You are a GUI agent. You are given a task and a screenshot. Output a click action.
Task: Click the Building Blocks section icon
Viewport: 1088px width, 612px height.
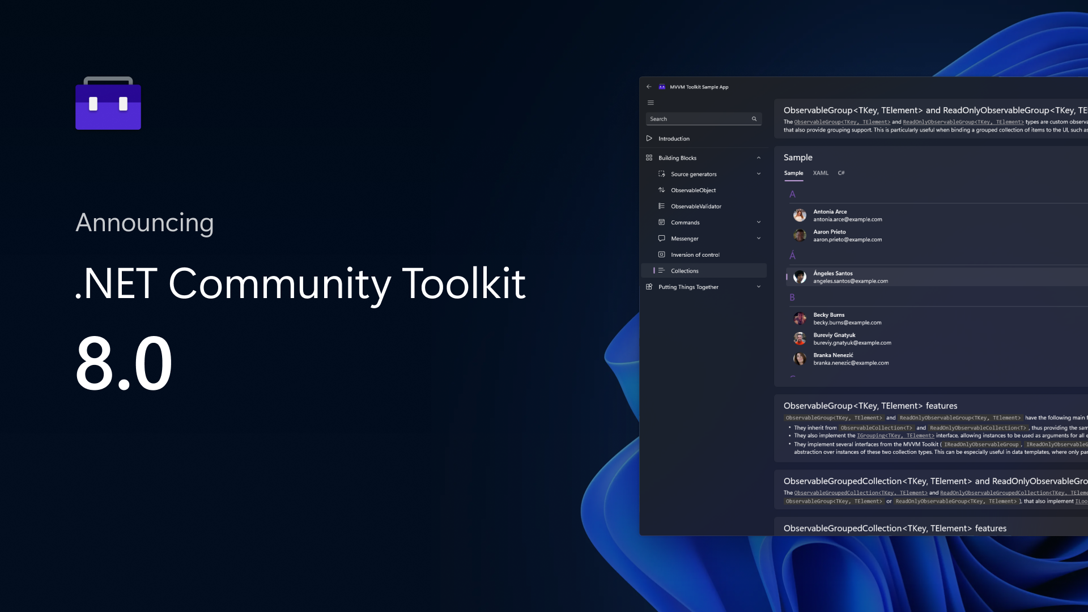(x=649, y=157)
